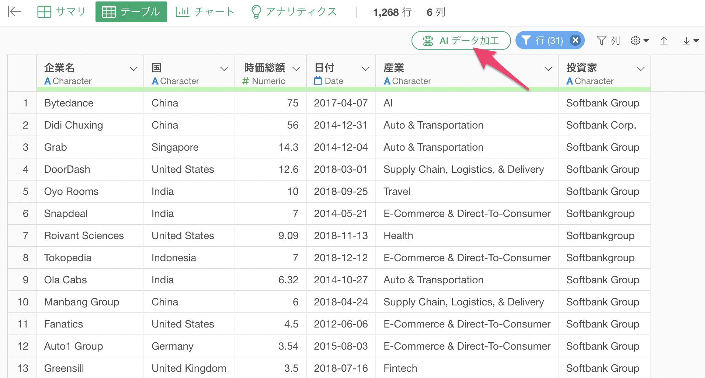The image size is (705, 378).
Task: Click the Fintech industry cell
Action: point(467,368)
